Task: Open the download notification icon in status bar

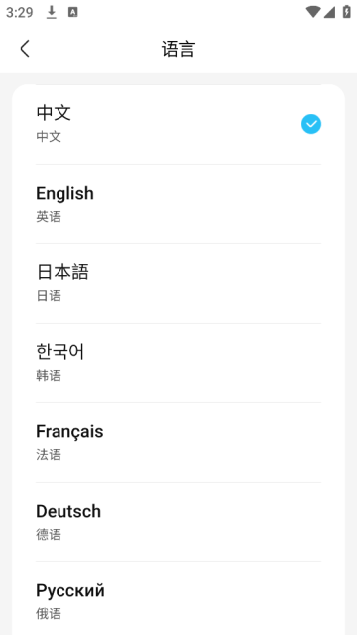Action: coord(51,13)
